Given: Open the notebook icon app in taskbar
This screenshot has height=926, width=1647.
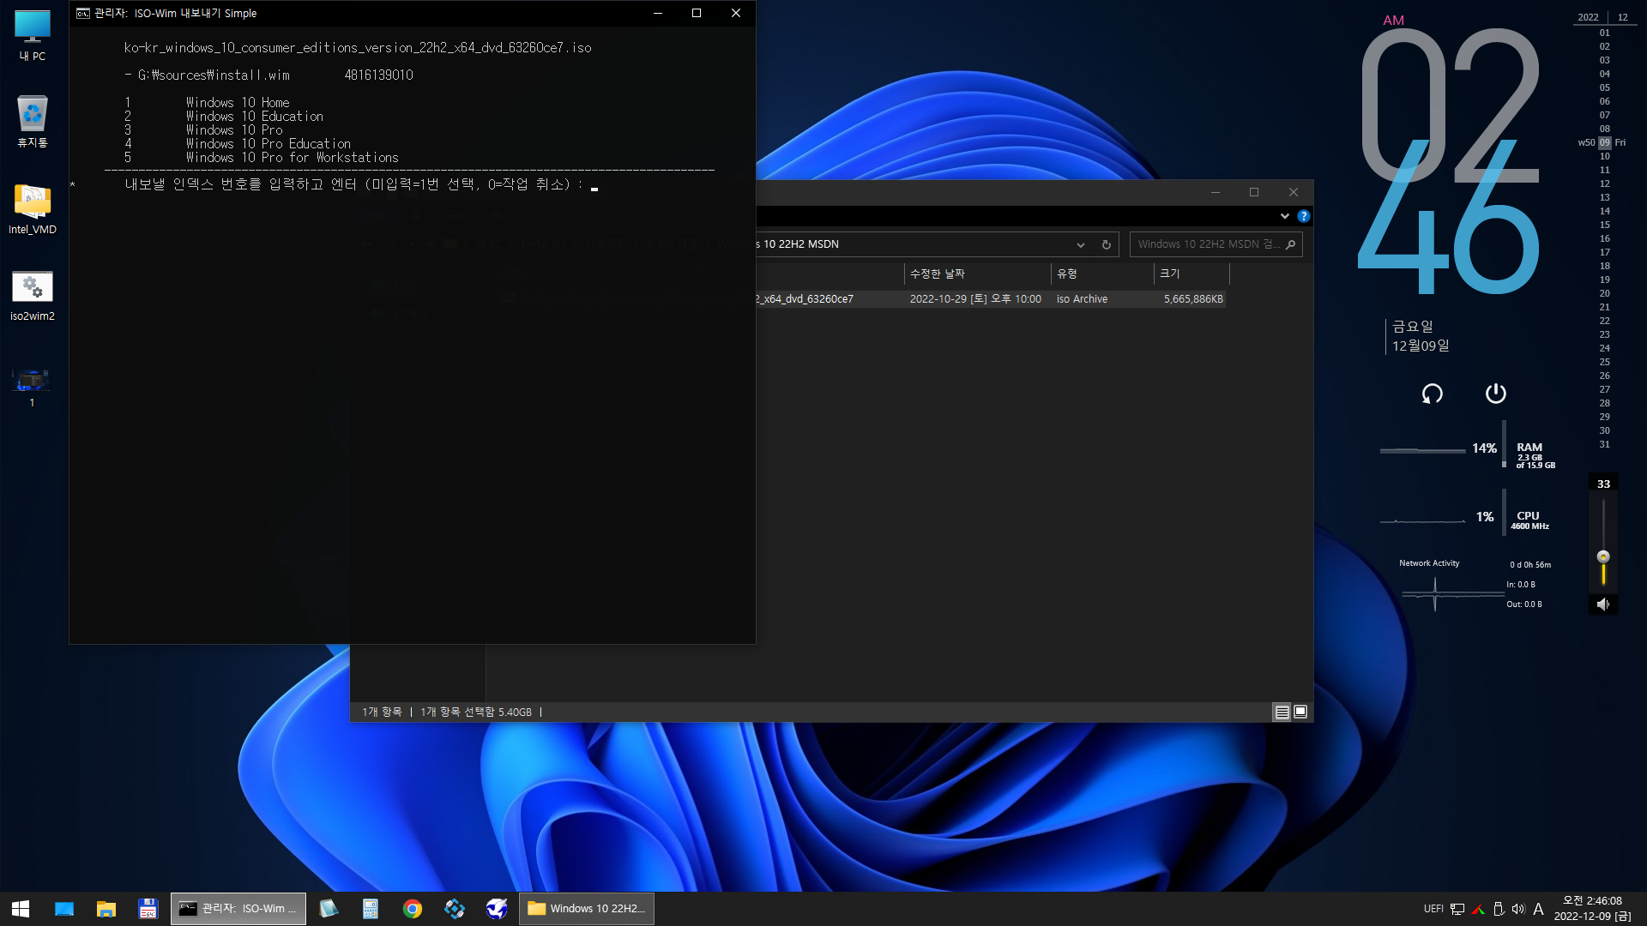Looking at the screenshot, I should [x=329, y=909].
